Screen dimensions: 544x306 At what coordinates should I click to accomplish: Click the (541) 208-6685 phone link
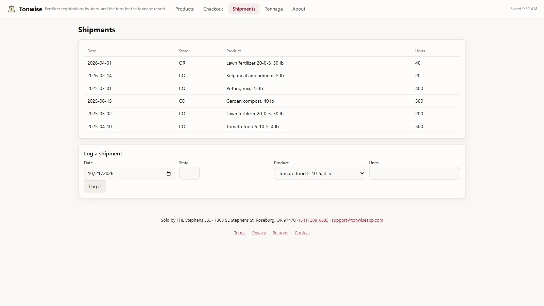click(x=313, y=220)
